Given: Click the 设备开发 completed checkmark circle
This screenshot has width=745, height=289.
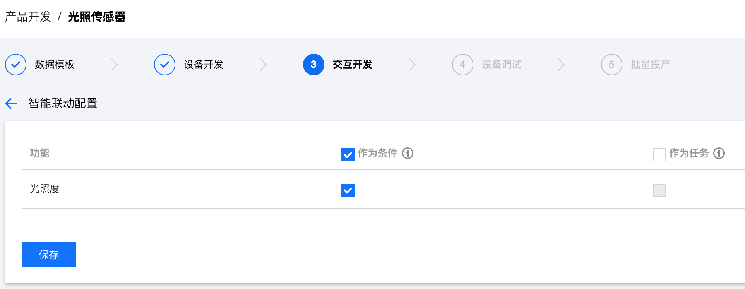Looking at the screenshot, I should point(165,65).
